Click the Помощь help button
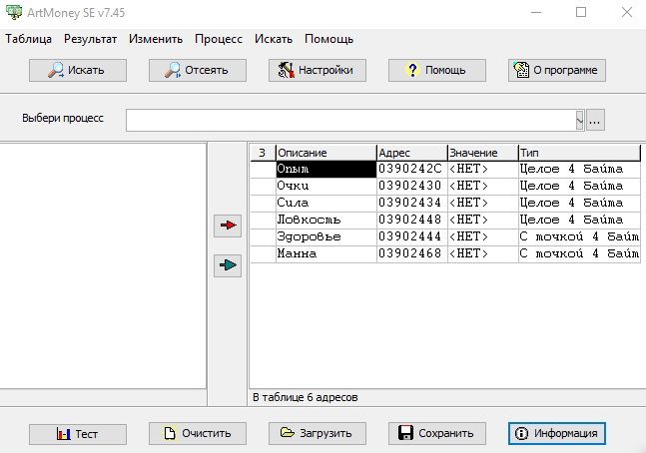Image resolution: width=646 pixels, height=453 pixels. (437, 71)
